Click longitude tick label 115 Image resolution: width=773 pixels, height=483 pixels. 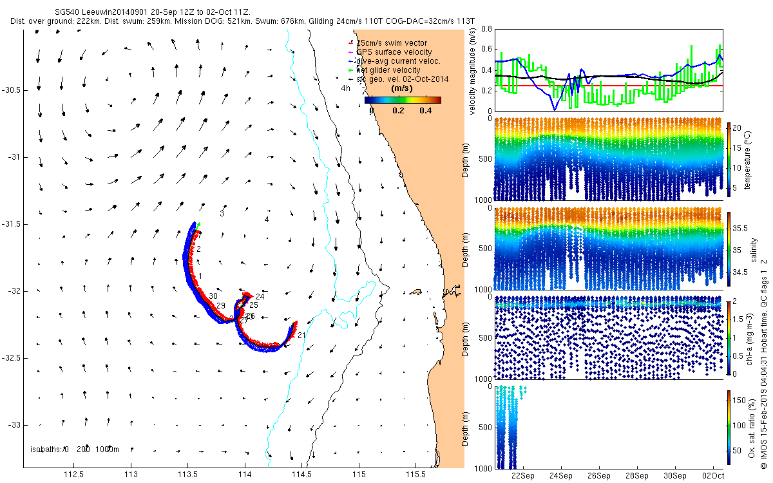click(359, 475)
